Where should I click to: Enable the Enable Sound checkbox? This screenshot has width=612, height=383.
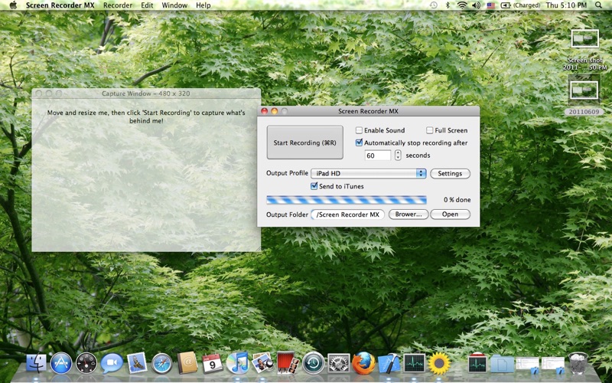click(359, 130)
